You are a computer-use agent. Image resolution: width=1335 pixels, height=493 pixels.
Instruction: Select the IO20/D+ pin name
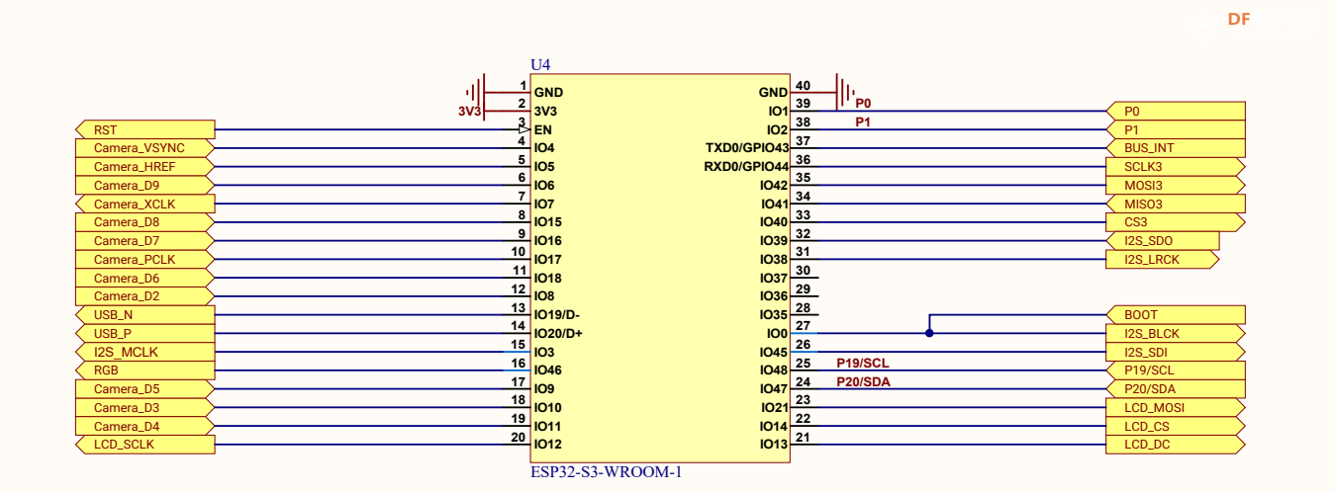pos(558,333)
